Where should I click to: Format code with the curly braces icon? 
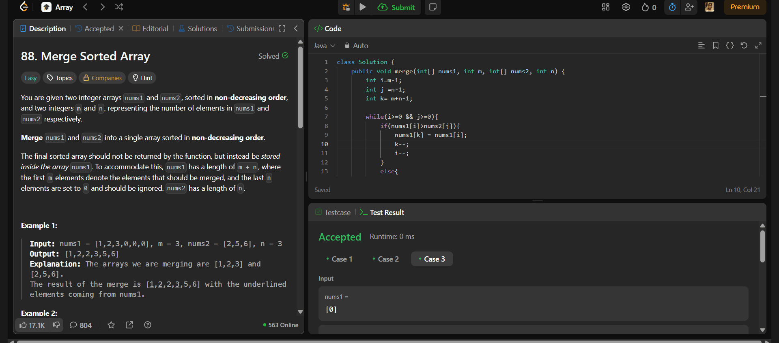point(730,45)
